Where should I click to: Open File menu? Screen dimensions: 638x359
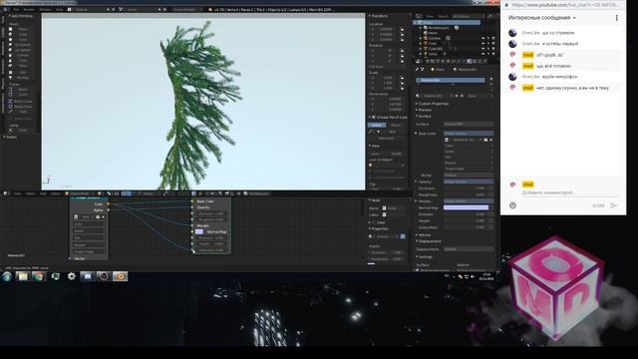[16, 9]
